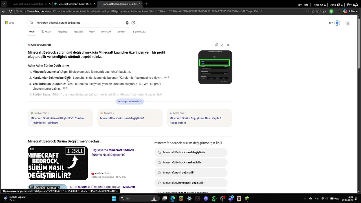This screenshot has height=203, width=361.
Task: Open the tab list dropdown arrow
Action: pyautogui.click(x=4, y=4)
